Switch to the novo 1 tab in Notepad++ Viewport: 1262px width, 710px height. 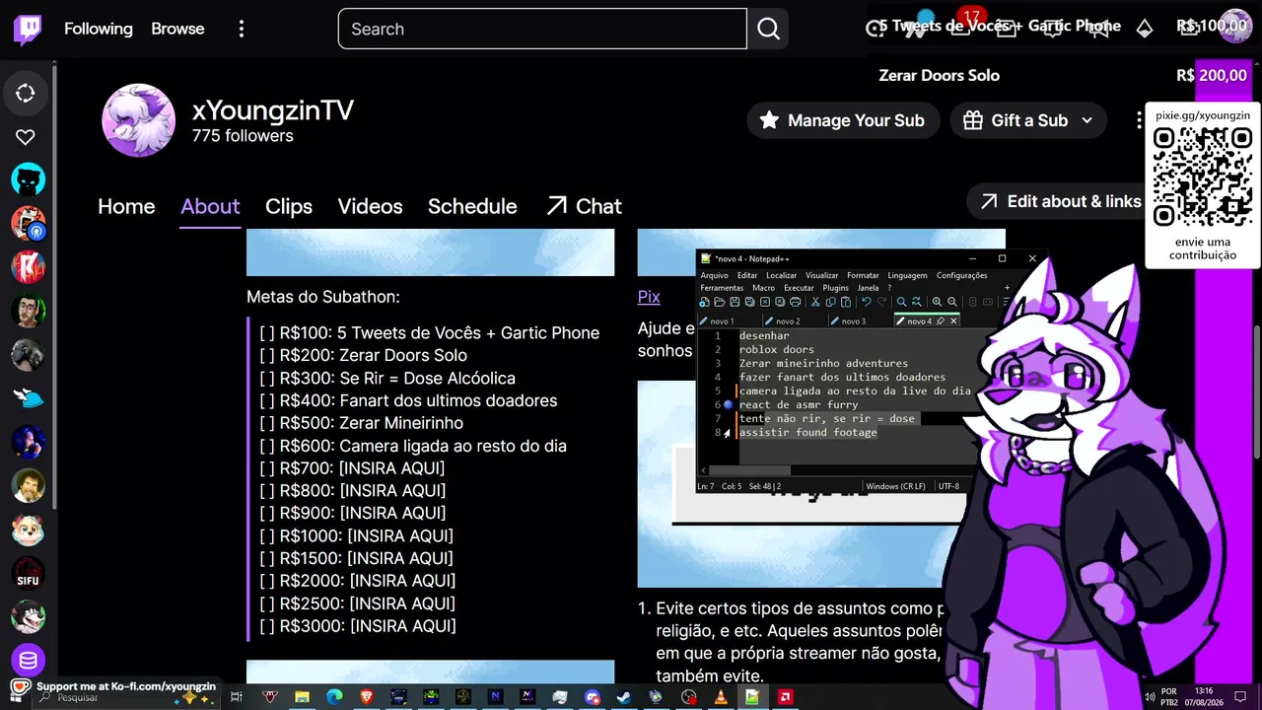(730, 320)
